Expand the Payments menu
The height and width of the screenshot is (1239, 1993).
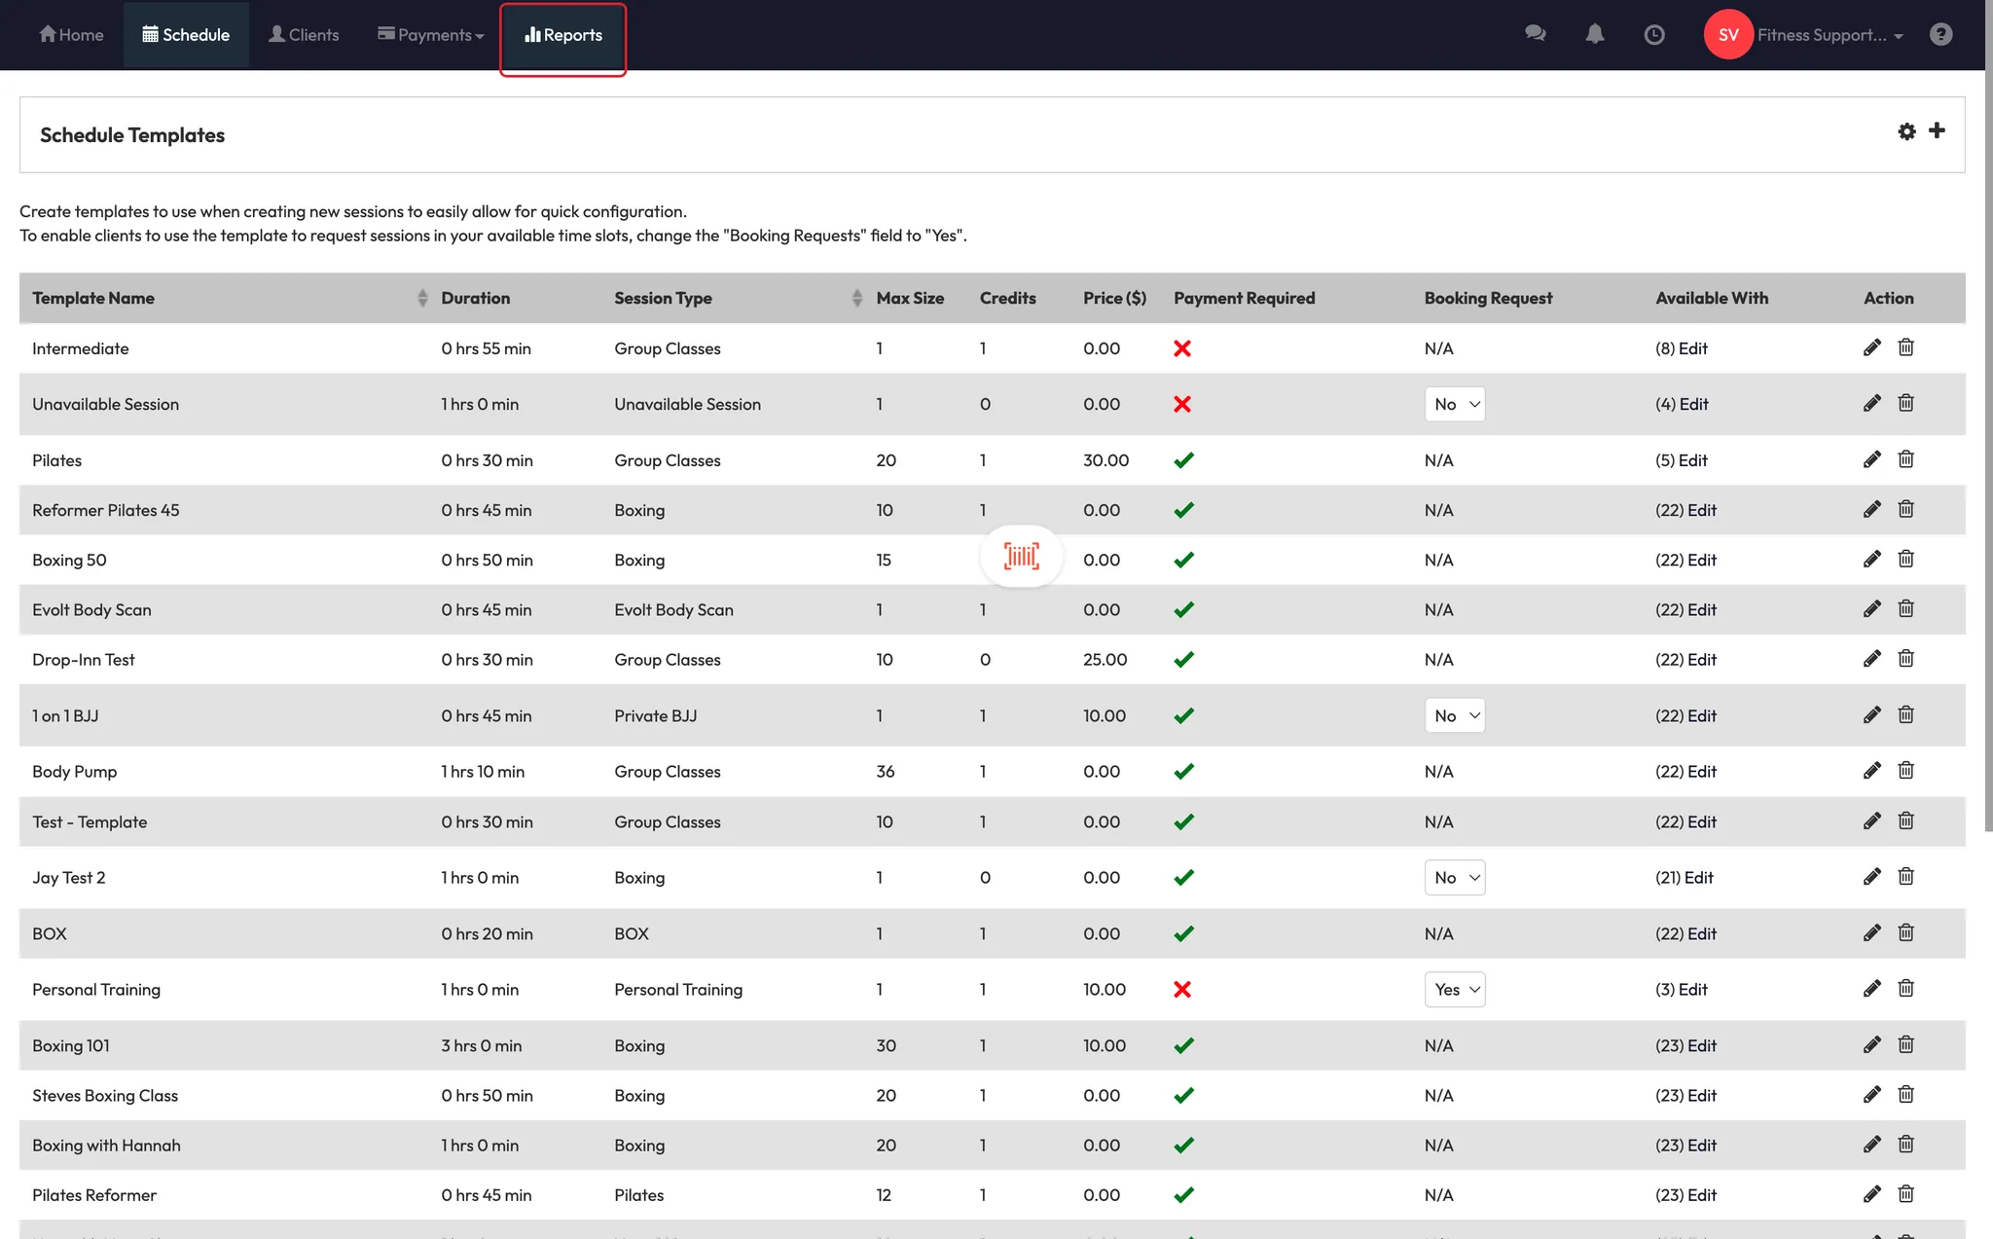pyautogui.click(x=430, y=35)
